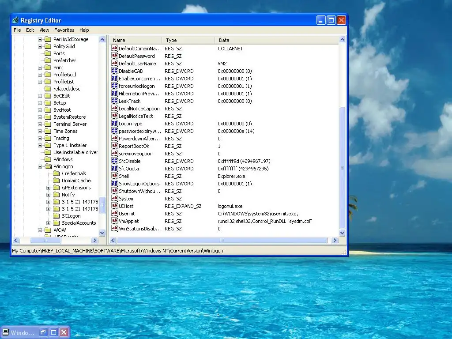
Task: Click the LeakTrack DWORD value icon
Action: point(115,101)
